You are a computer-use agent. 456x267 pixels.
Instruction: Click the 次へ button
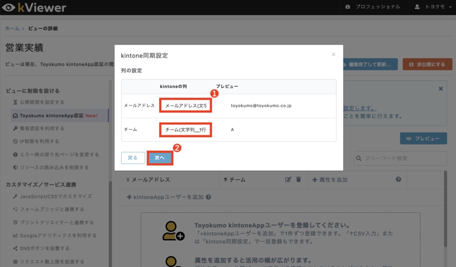160,158
